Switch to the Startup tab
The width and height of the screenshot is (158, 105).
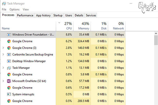tap(58, 16)
